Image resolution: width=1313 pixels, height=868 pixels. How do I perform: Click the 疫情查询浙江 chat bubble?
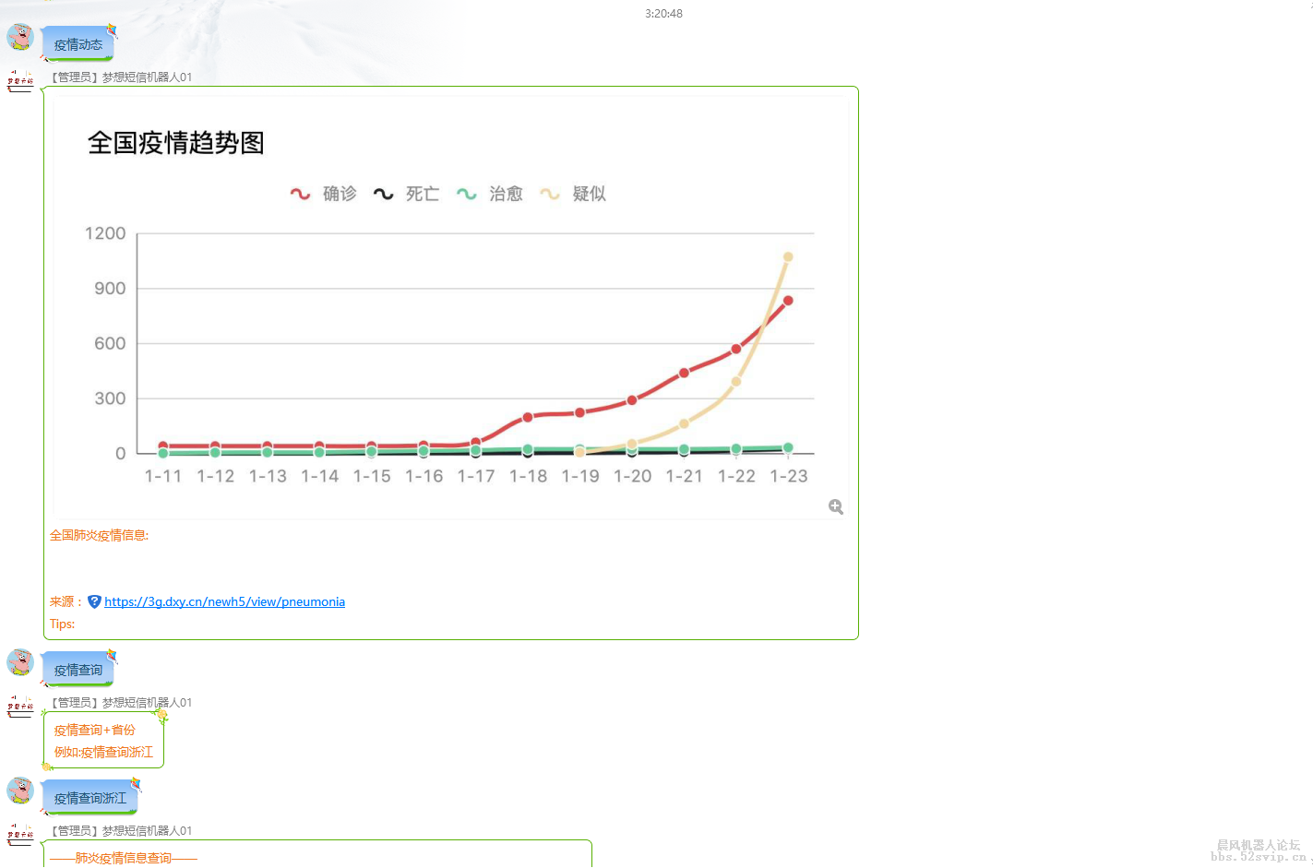(90, 799)
